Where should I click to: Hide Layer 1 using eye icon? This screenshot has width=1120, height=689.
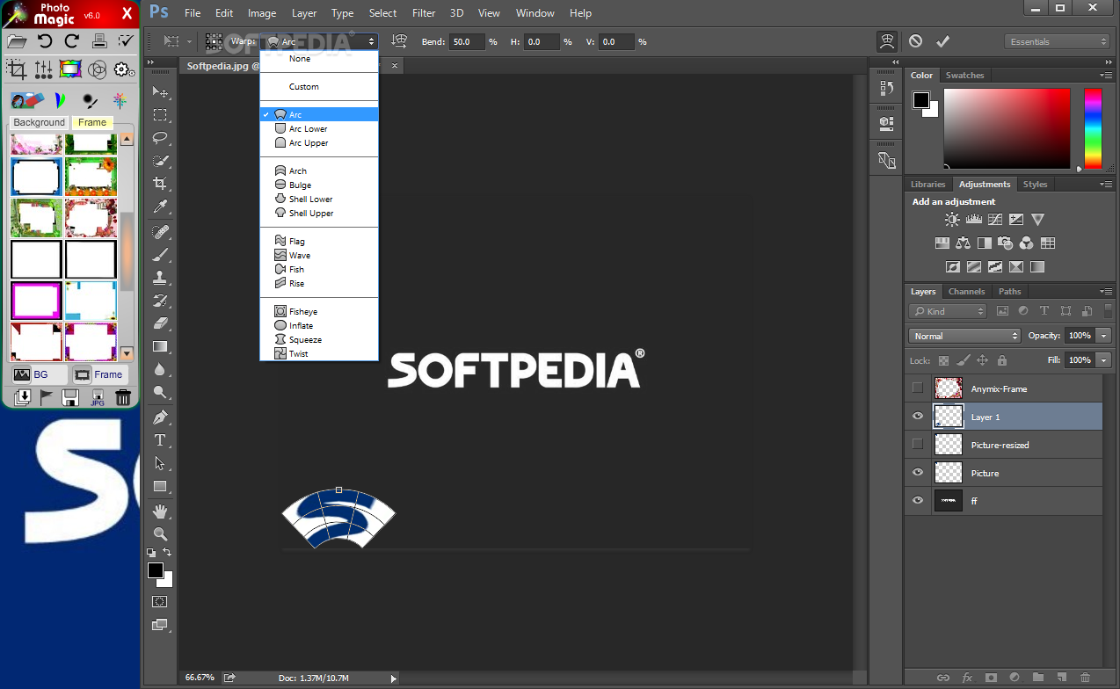click(x=918, y=417)
